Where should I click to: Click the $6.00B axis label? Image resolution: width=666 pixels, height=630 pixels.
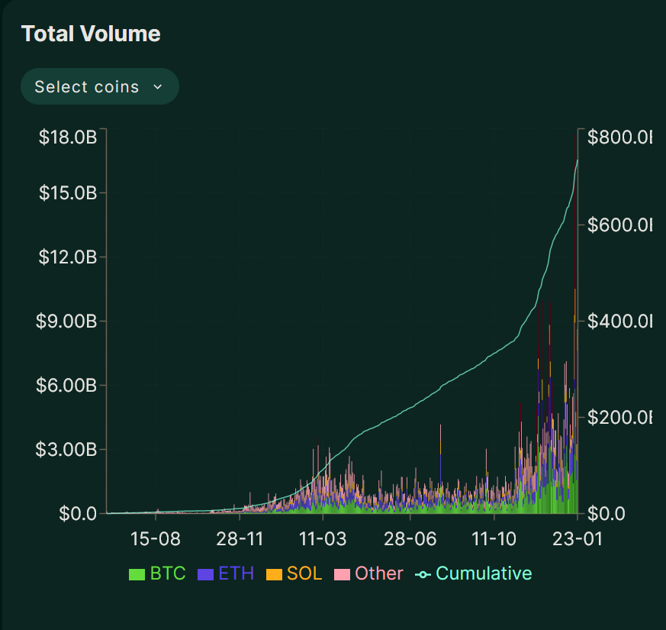click(66, 385)
